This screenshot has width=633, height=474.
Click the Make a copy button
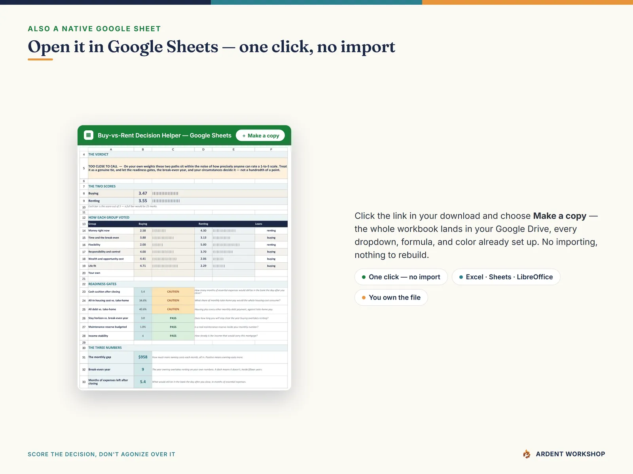(x=260, y=135)
